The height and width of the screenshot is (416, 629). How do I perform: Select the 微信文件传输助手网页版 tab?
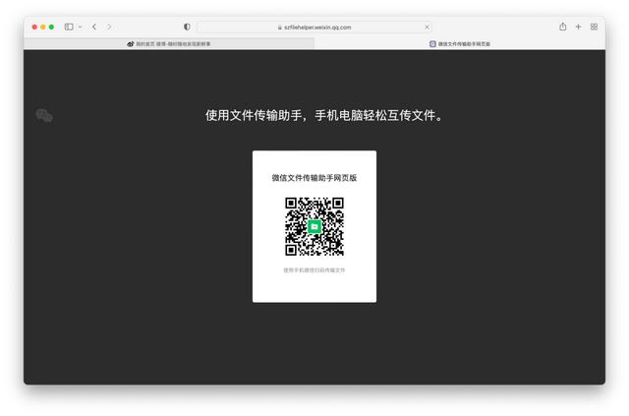pyautogui.click(x=460, y=44)
